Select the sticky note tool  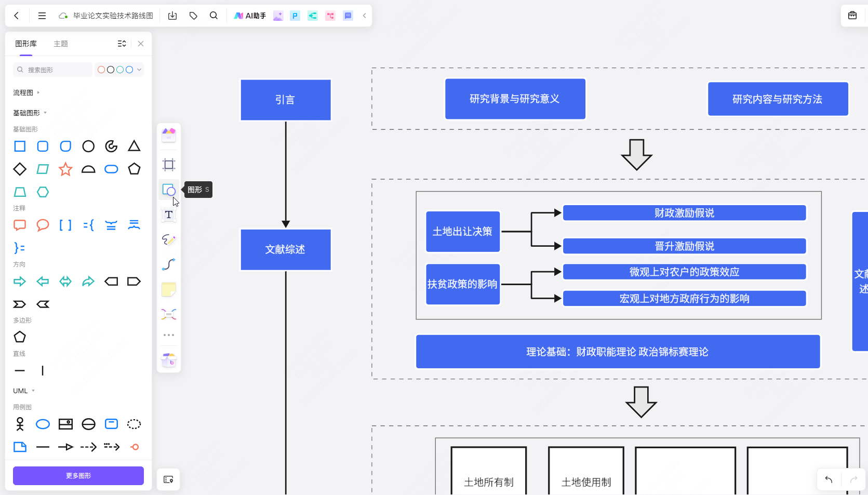click(x=169, y=290)
